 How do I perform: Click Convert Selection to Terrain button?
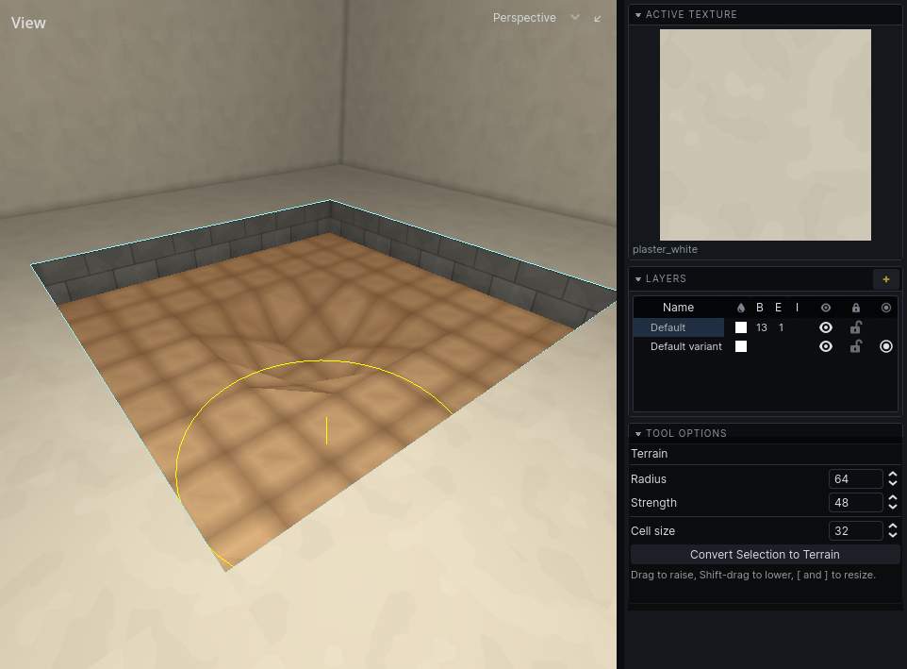(x=765, y=555)
